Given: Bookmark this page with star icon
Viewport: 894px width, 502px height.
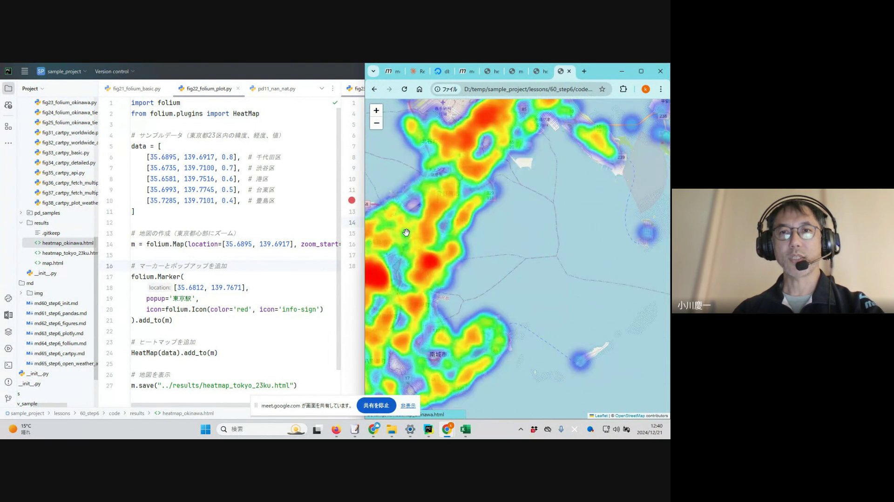Looking at the screenshot, I should (x=602, y=89).
